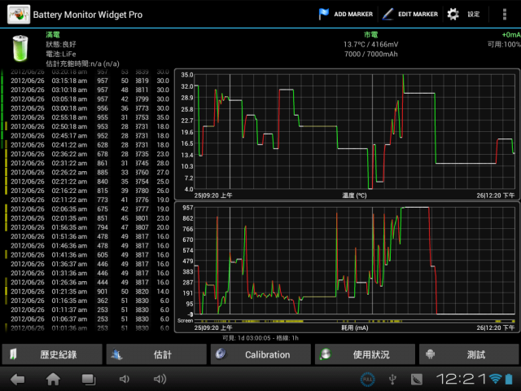Tap the 13.7ºC / 4166mV reading

coord(371,44)
